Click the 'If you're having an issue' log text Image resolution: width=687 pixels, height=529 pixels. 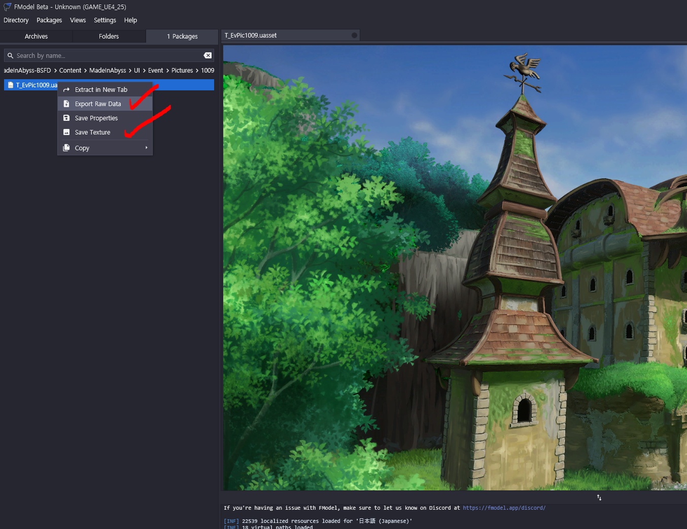pyautogui.click(x=342, y=508)
